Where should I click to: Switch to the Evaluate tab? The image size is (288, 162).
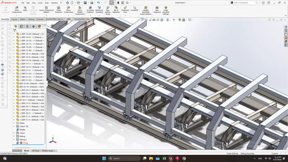coord(40,19)
